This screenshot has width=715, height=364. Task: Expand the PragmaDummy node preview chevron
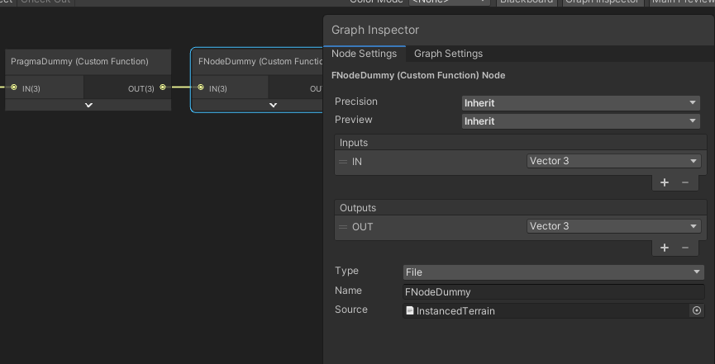[x=88, y=105]
